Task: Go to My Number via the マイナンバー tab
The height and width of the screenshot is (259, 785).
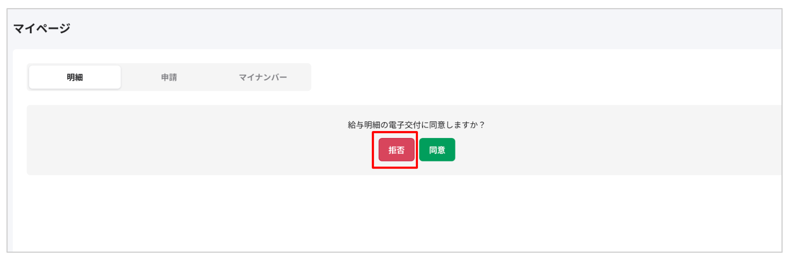Action: [263, 77]
